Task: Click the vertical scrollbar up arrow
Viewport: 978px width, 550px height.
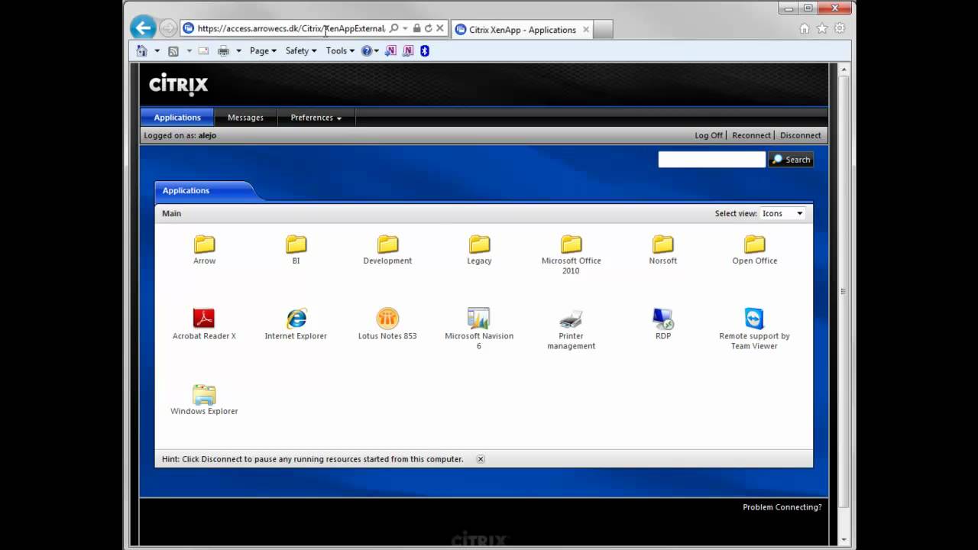Action: (844, 70)
